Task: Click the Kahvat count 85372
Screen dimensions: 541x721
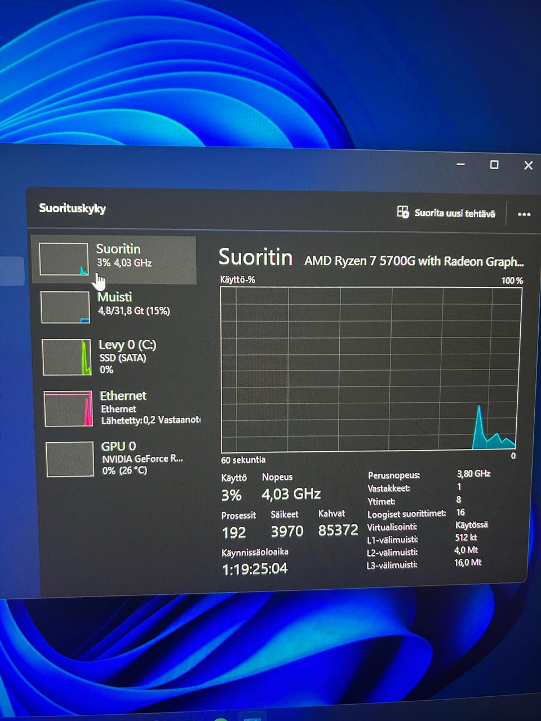Action: click(338, 530)
